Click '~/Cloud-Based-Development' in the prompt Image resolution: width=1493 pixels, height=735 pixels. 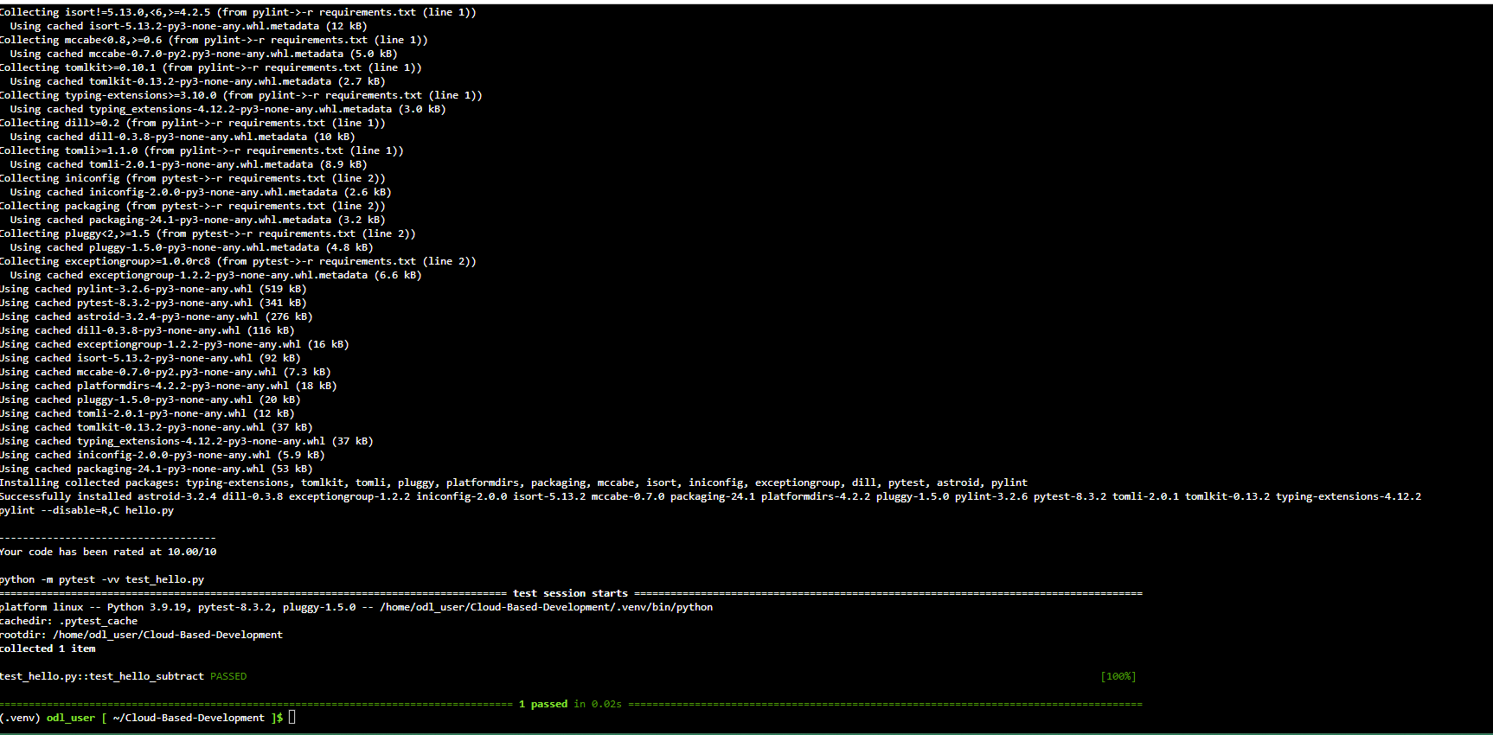pyautogui.click(x=189, y=718)
